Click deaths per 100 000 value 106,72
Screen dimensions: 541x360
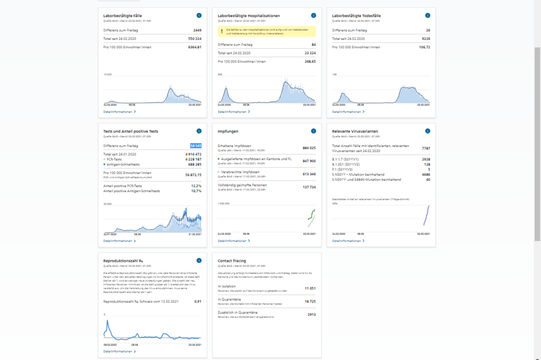pyautogui.click(x=425, y=47)
